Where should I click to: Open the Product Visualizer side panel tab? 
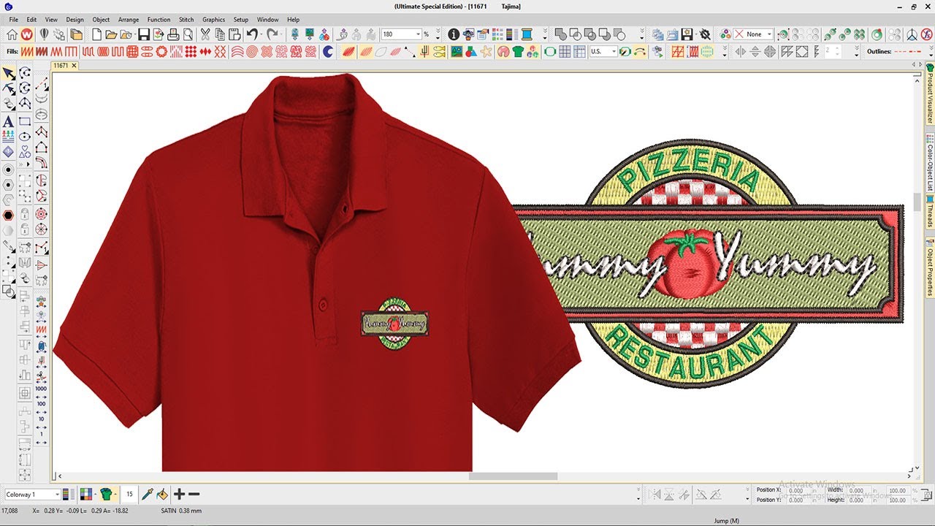(x=930, y=95)
